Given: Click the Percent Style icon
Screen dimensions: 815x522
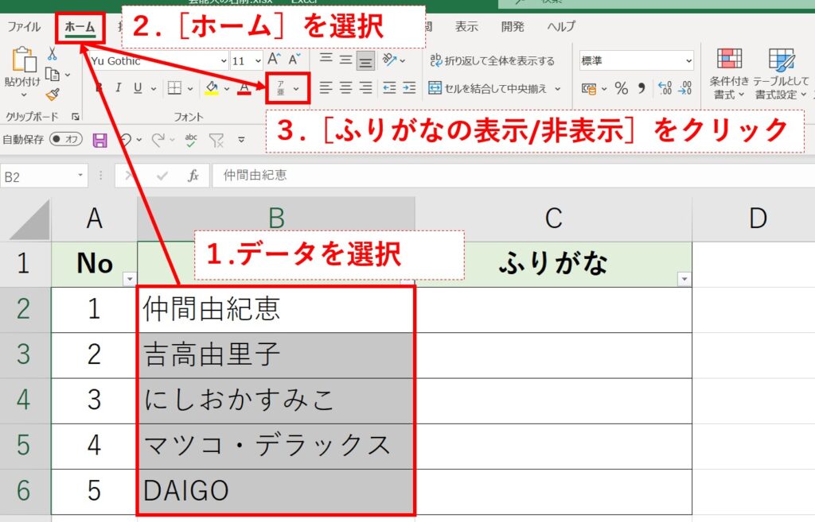Looking at the screenshot, I should tap(622, 88).
